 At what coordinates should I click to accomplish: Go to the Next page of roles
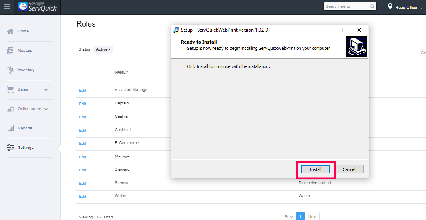click(x=312, y=216)
